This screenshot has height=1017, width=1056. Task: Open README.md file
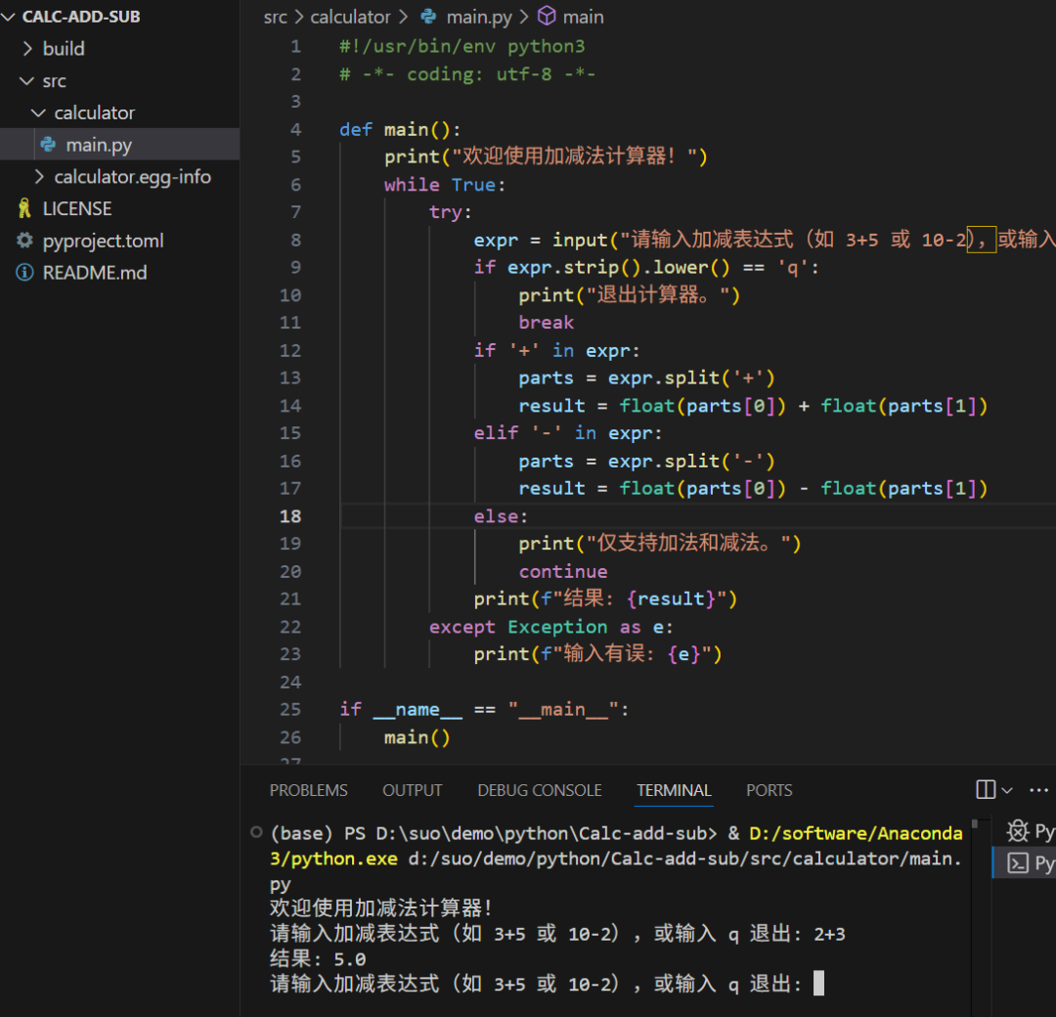coord(94,273)
